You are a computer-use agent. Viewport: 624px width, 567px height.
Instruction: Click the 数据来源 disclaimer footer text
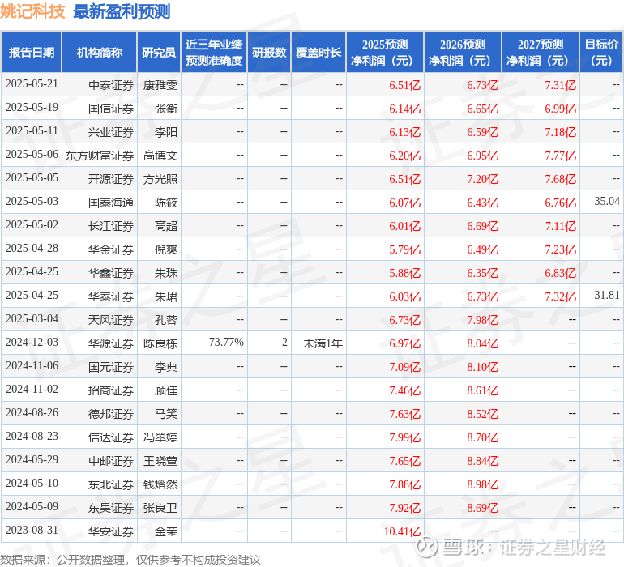click(130, 560)
